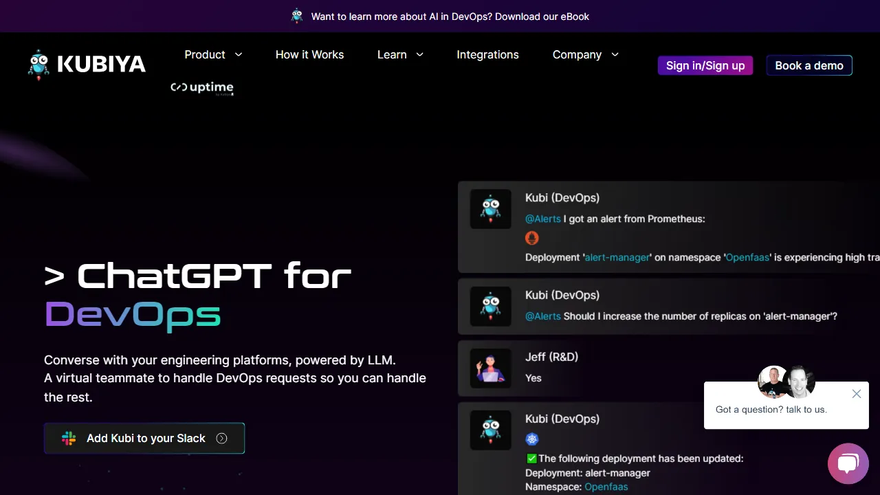Click 'alert-manager' link in the alert text
Image resolution: width=880 pixels, height=495 pixels.
(x=617, y=257)
